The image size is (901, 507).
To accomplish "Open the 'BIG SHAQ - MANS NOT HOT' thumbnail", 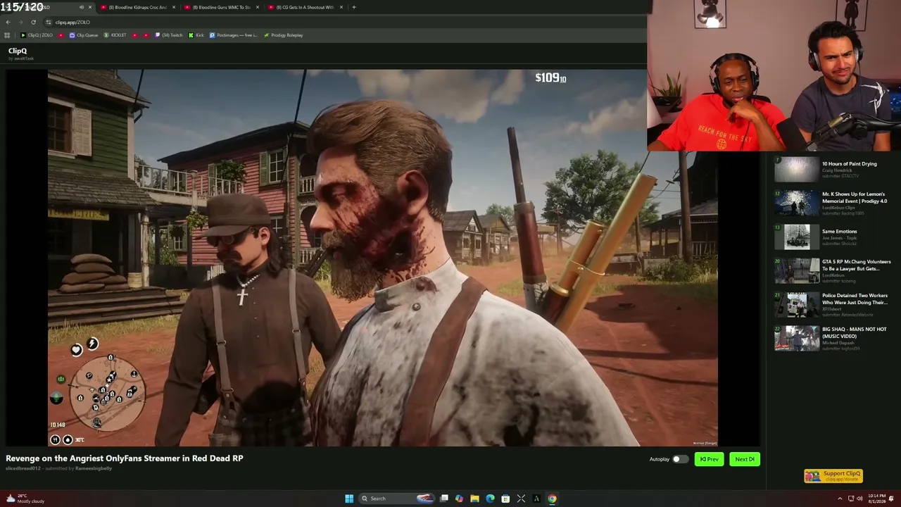I will [797, 338].
